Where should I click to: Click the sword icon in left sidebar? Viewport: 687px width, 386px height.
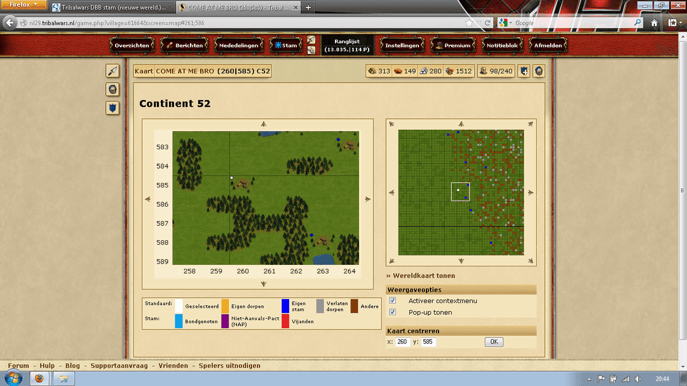[x=113, y=71]
